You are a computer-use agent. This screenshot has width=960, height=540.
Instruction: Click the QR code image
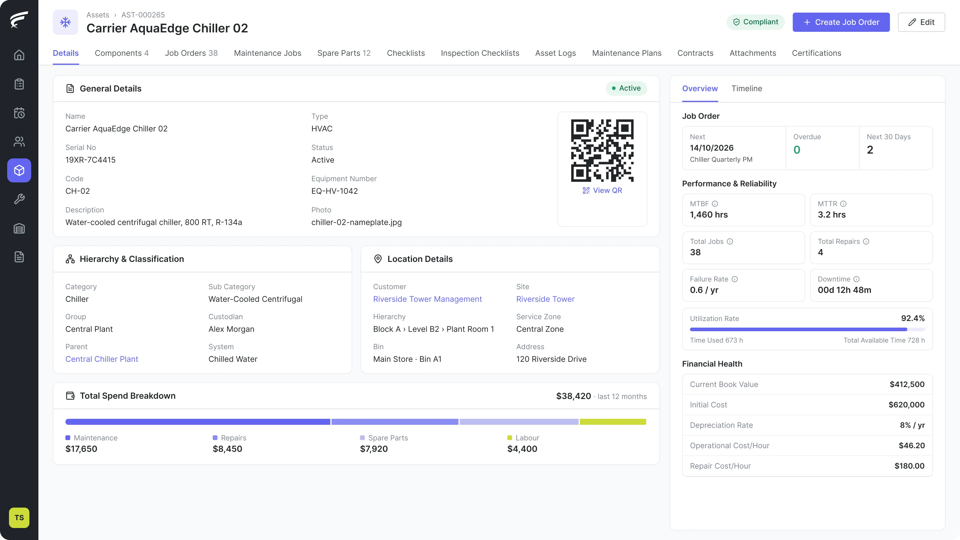tap(602, 151)
